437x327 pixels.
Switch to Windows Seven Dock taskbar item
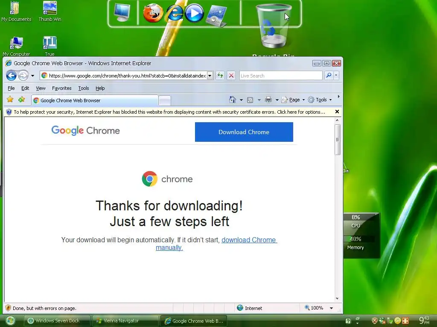tap(57, 321)
